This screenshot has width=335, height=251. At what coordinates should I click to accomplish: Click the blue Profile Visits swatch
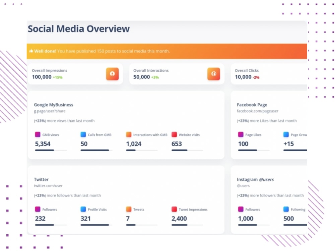83,209
